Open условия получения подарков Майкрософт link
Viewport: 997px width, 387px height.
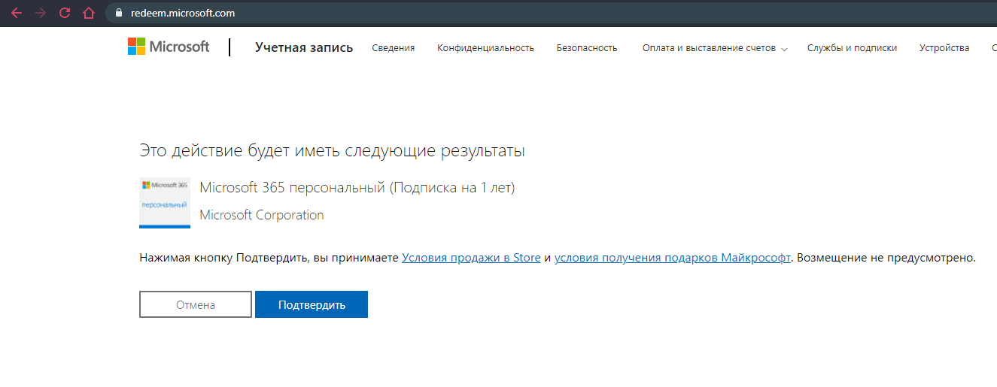pyautogui.click(x=673, y=258)
